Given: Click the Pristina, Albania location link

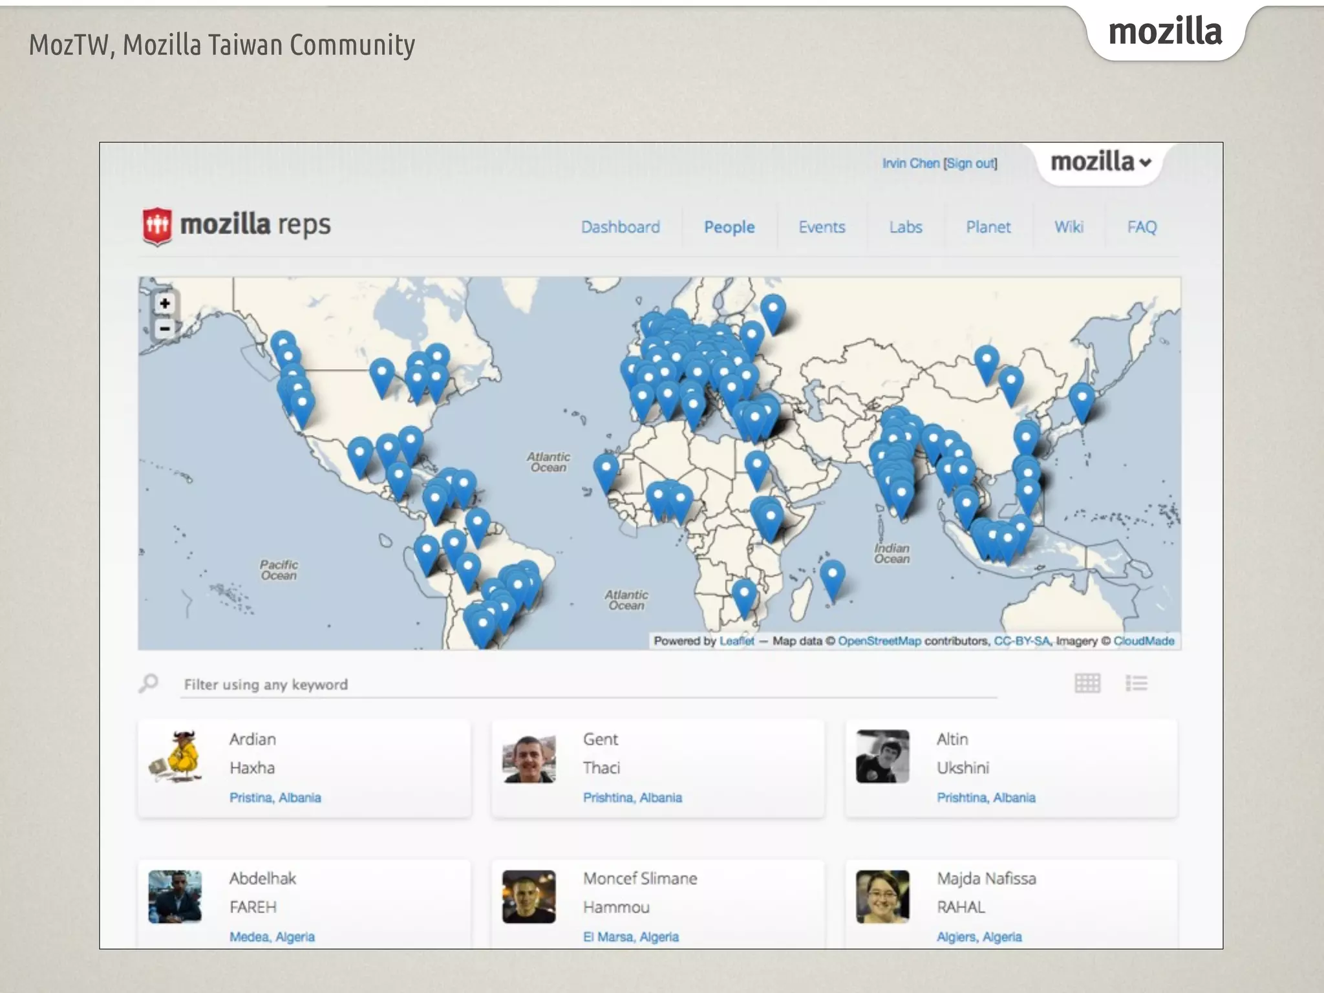Looking at the screenshot, I should pos(275,798).
